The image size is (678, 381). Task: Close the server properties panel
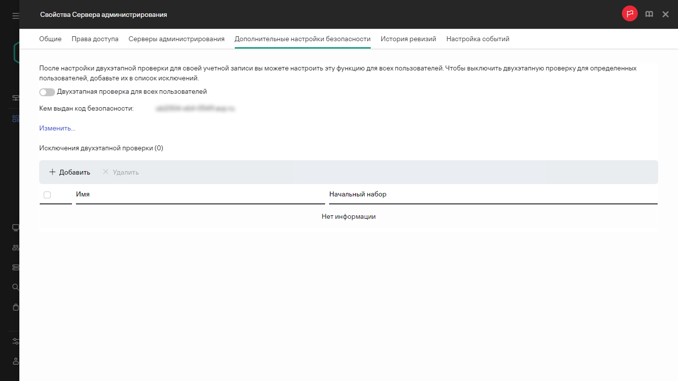click(x=666, y=14)
